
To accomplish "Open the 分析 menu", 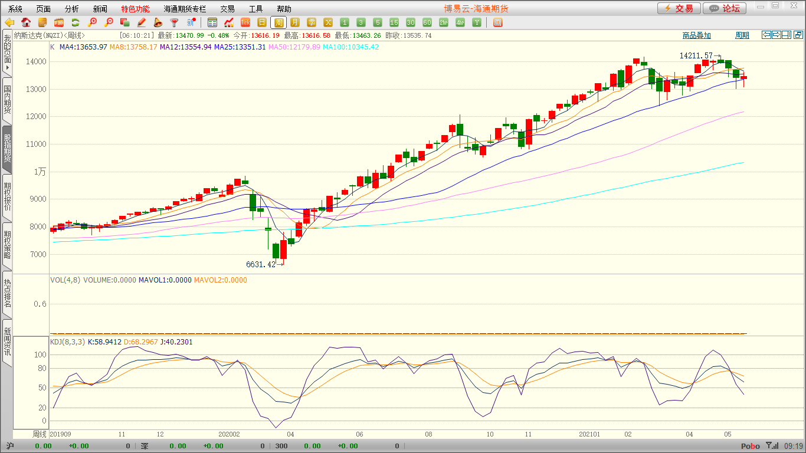I will [72, 9].
